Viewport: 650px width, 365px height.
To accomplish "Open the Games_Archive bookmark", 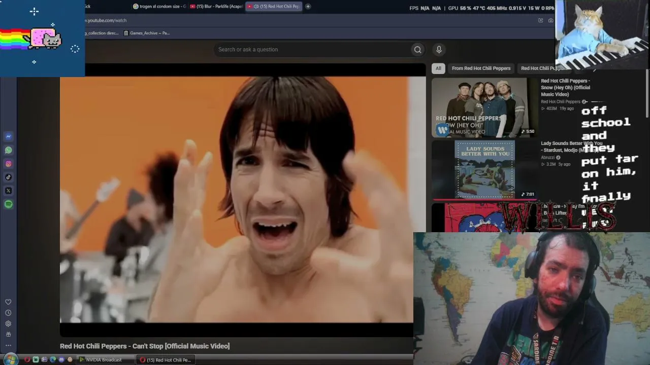I will pos(147,33).
